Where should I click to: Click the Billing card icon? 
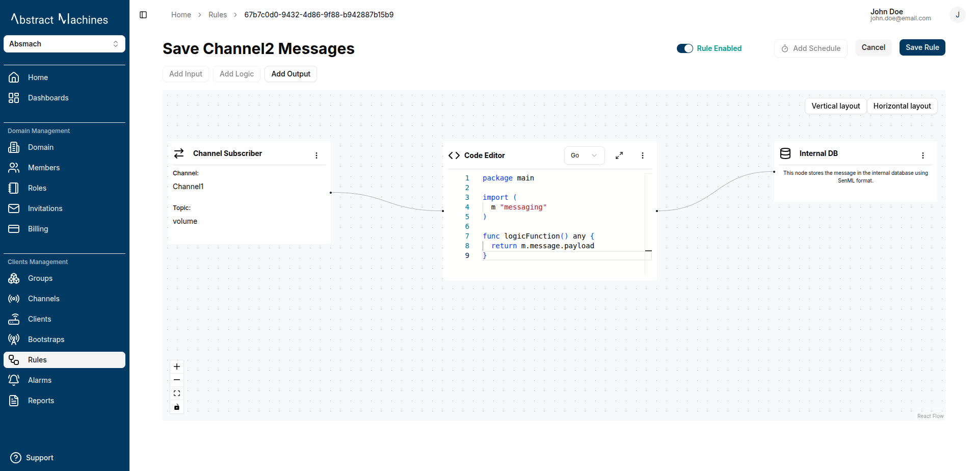click(x=14, y=229)
